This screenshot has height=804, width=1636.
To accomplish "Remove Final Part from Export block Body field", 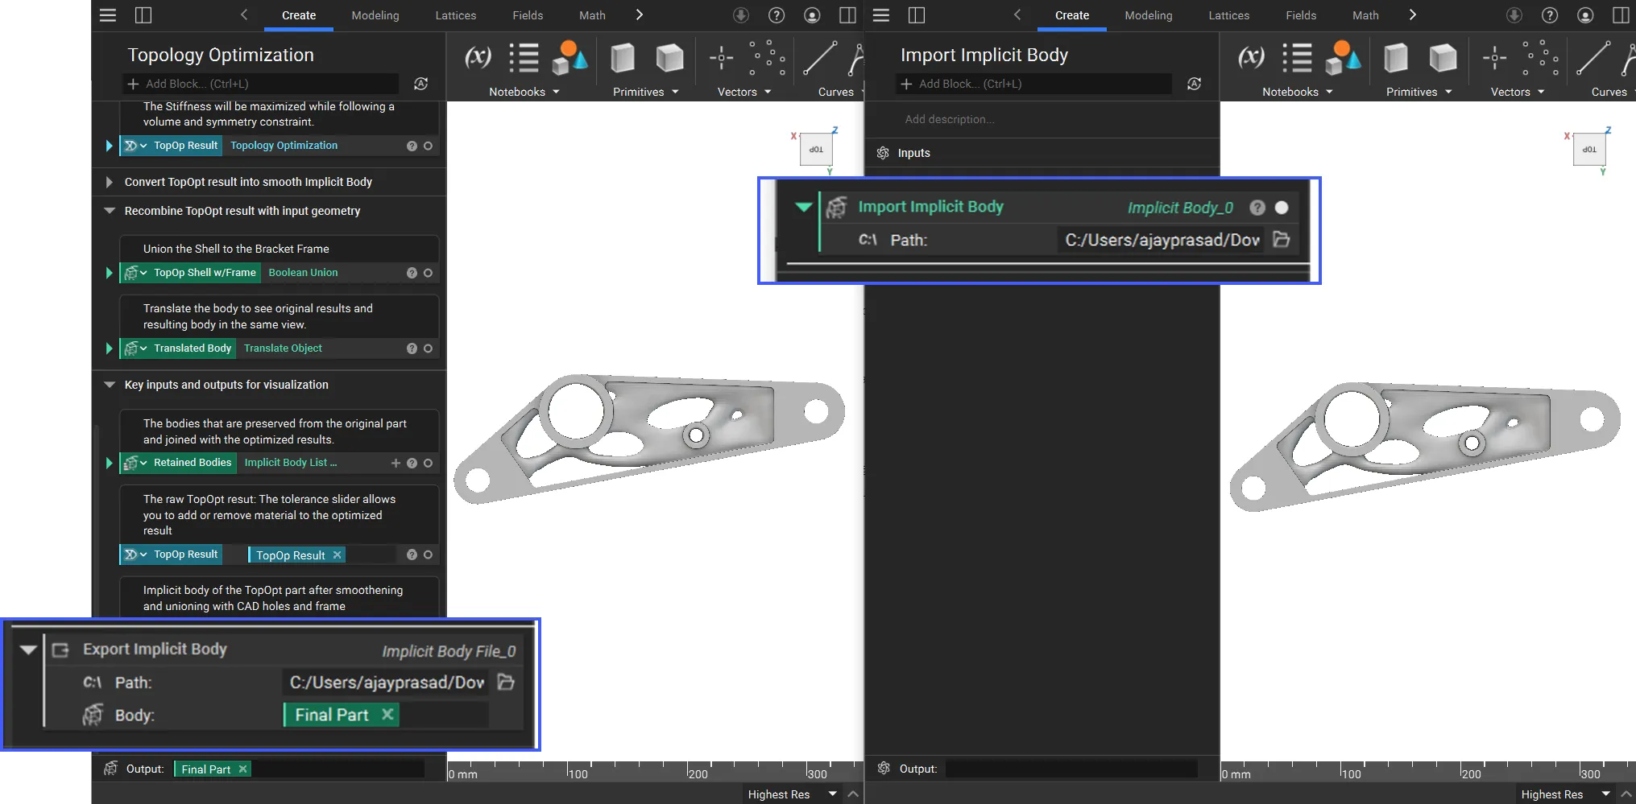I will tap(387, 714).
